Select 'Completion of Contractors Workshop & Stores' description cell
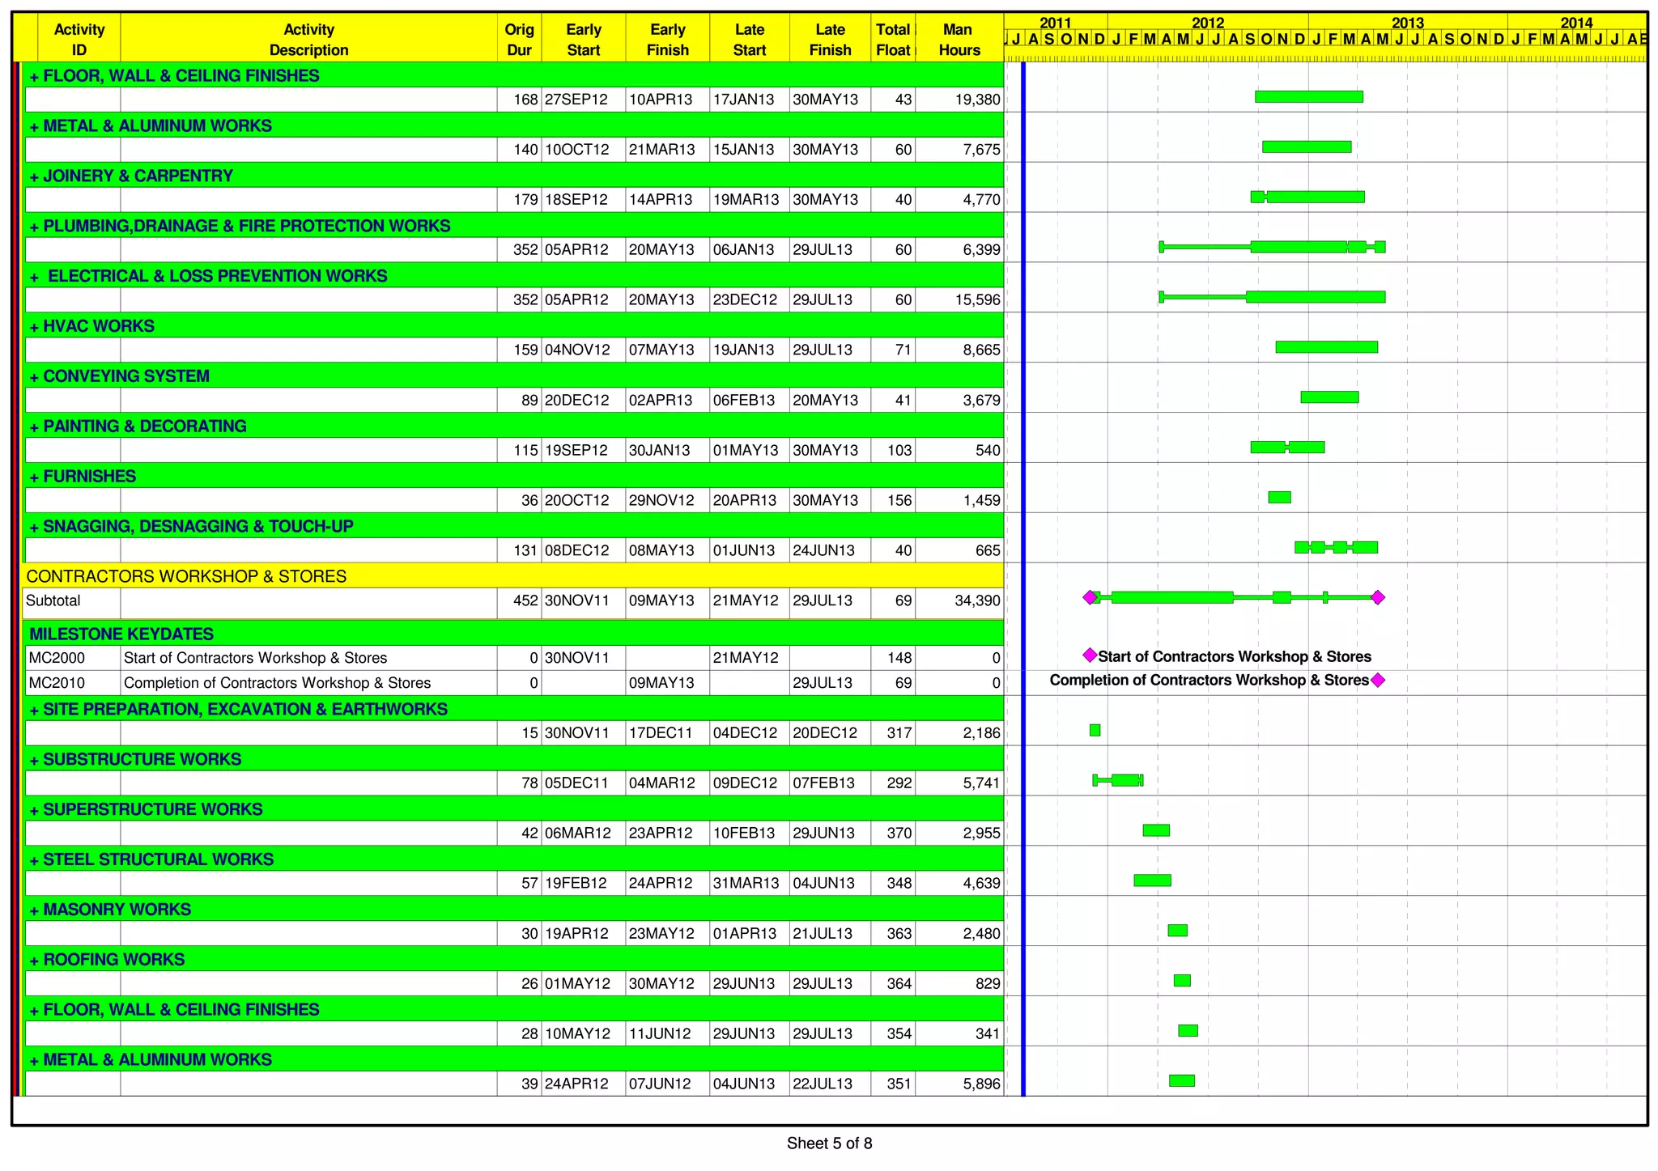This screenshot has width=1658, height=1171. point(308,683)
